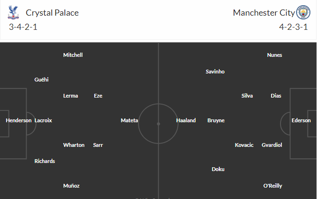
Task: Select the 3-4-2-1 formation label
Action: [23, 27]
